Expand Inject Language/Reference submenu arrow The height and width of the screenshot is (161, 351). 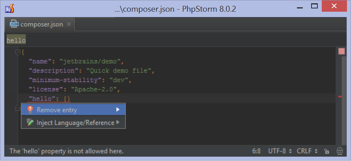(x=118, y=123)
